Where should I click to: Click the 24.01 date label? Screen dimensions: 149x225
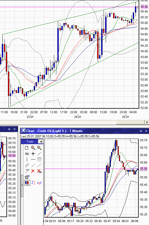(x=78, y=117)
